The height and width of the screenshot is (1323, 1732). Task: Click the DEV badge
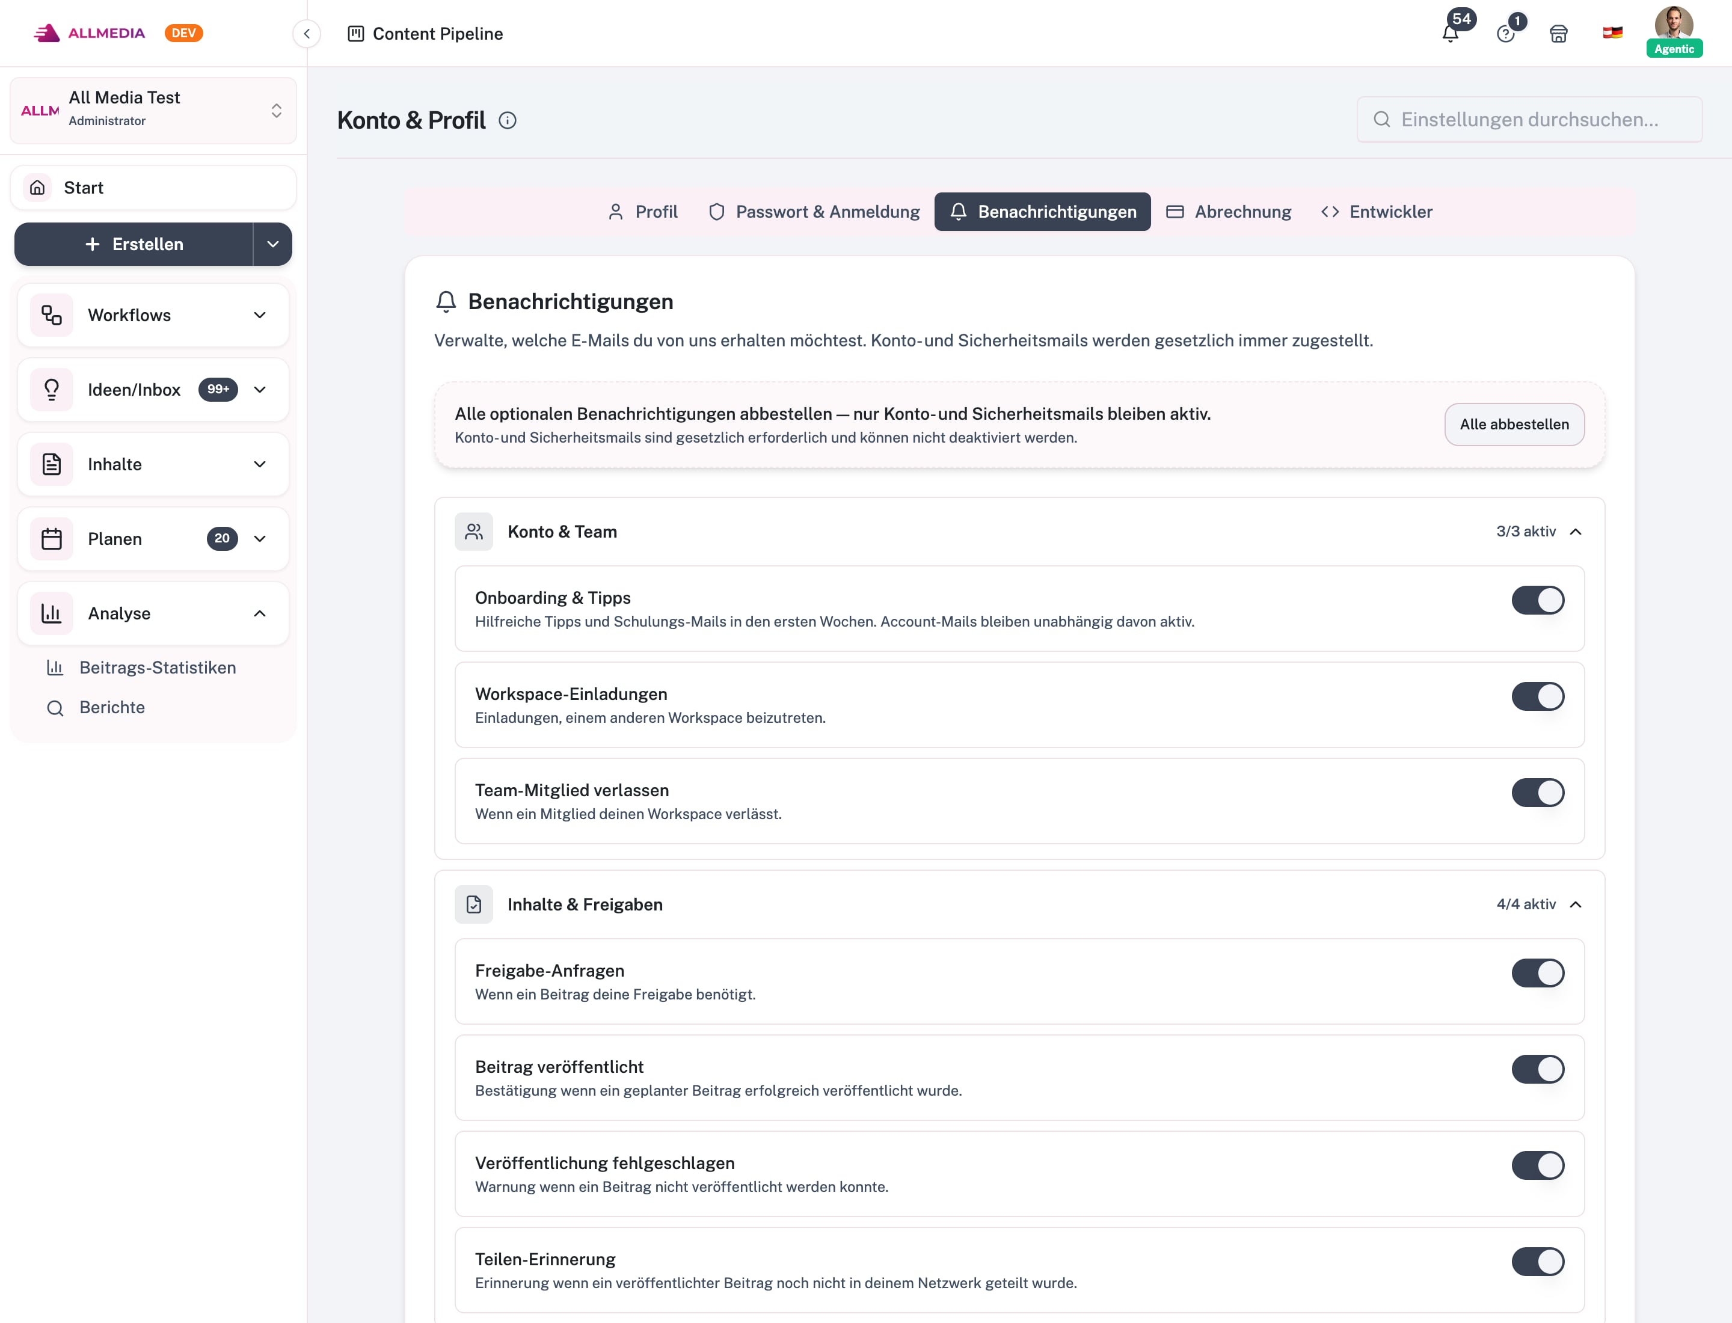pos(183,33)
